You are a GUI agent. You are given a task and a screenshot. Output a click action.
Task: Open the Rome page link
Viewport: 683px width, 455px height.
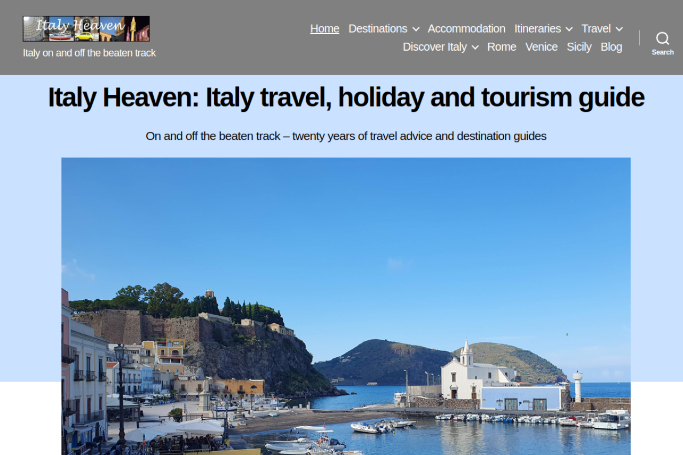click(x=502, y=47)
